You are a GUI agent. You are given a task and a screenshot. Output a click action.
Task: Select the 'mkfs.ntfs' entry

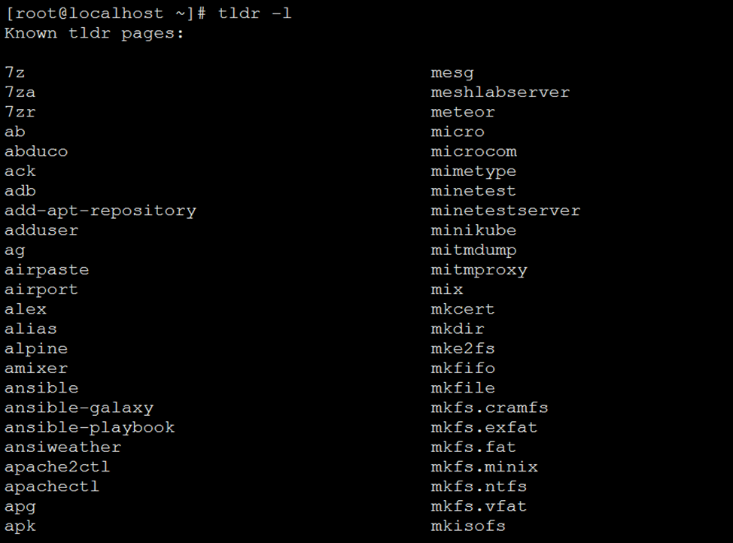pos(479,487)
